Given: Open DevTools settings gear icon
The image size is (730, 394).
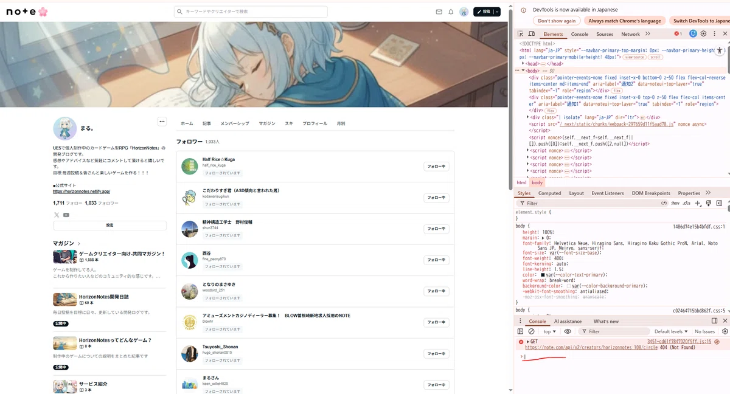Looking at the screenshot, I should (703, 34).
